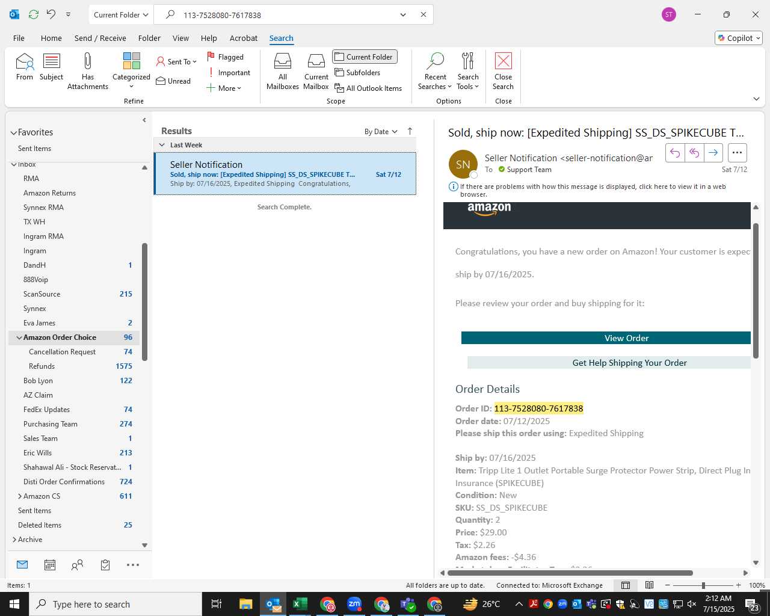Open Recent Searches dropdown
This screenshot has height=616, width=770.
click(x=435, y=71)
